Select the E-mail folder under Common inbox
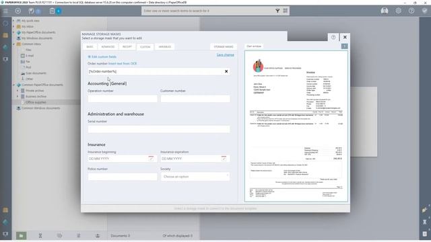The height and width of the screenshot is (242, 431). click(x=30, y=56)
